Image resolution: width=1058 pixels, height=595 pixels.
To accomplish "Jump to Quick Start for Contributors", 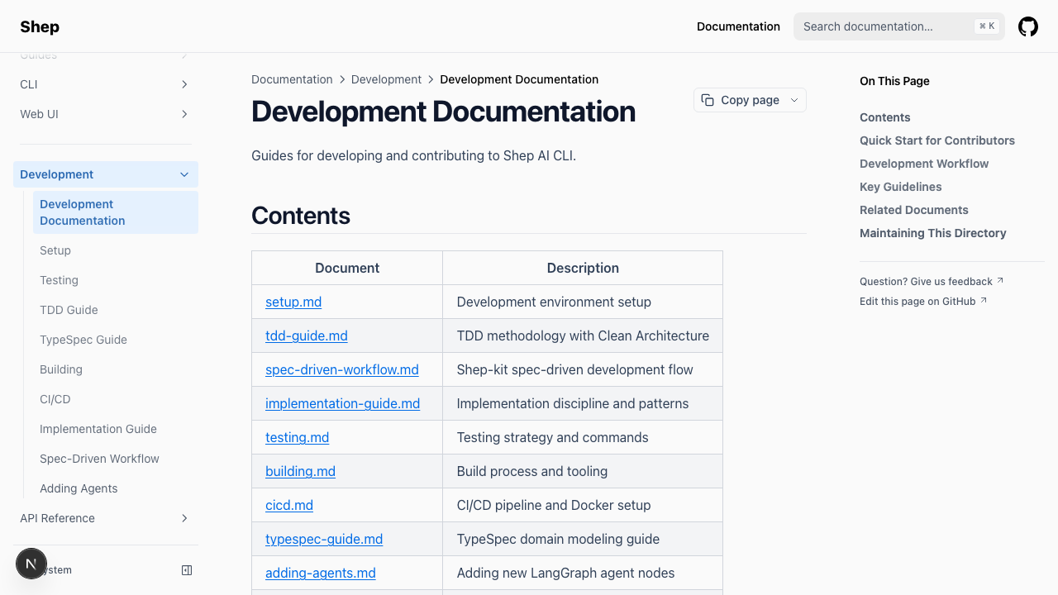I will (937, 140).
